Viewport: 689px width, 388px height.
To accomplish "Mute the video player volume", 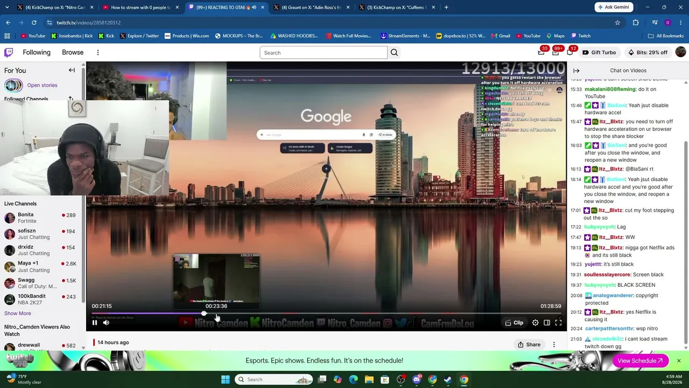I will click(x=106, y=323).
